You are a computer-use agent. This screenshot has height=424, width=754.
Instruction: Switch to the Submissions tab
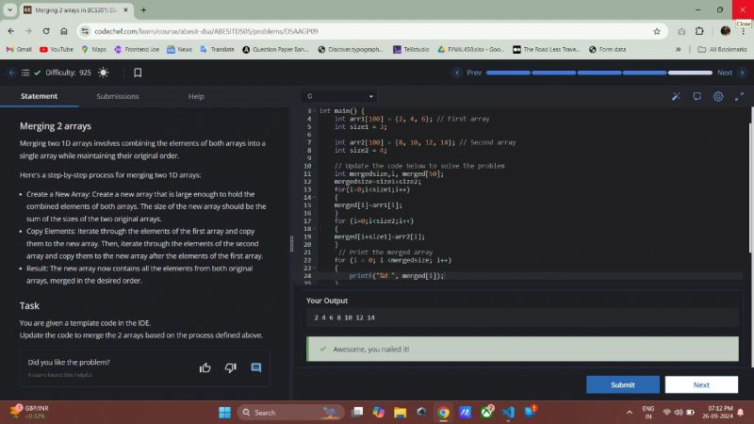coord(117,96)
